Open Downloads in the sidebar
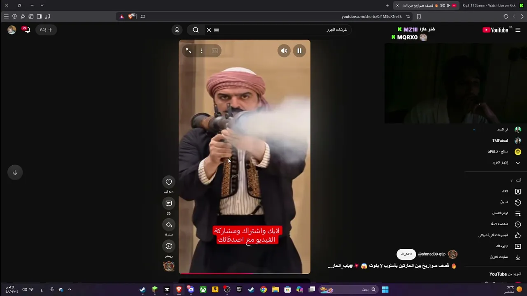527x296 pixels. tap(505, 257)
